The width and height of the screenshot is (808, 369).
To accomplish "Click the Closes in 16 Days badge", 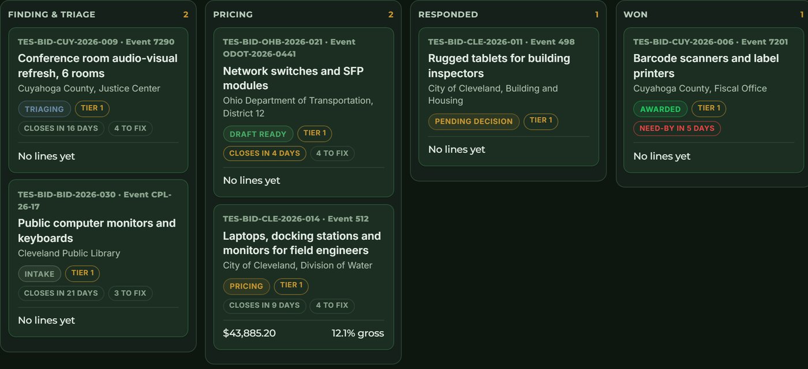I will pos(61,128).
